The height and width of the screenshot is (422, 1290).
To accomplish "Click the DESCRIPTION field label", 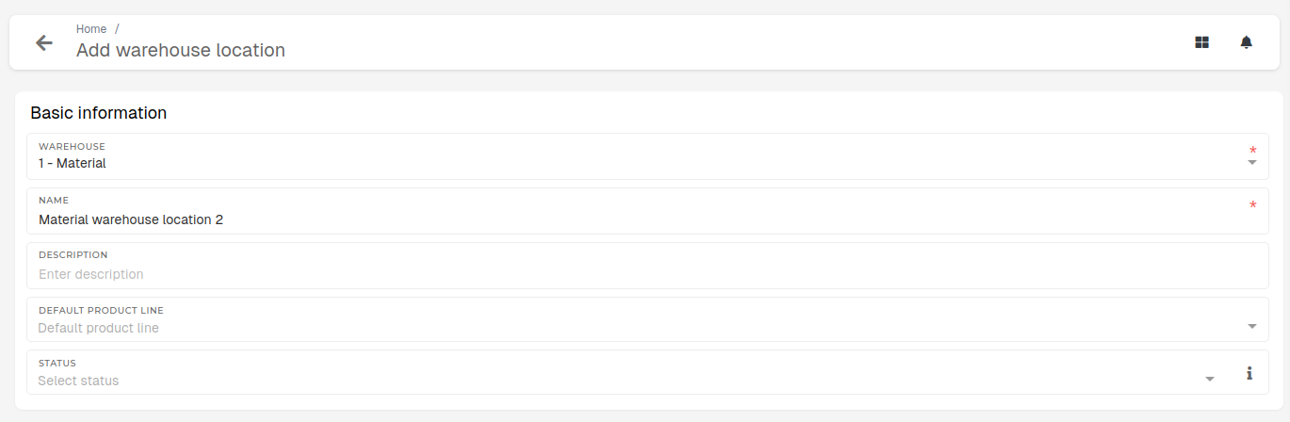I will pos(73,254).
